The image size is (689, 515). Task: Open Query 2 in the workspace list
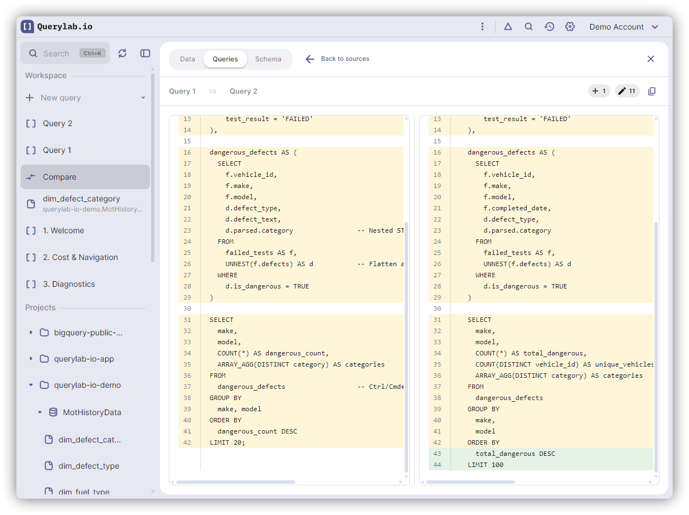(x=57, y=123)
